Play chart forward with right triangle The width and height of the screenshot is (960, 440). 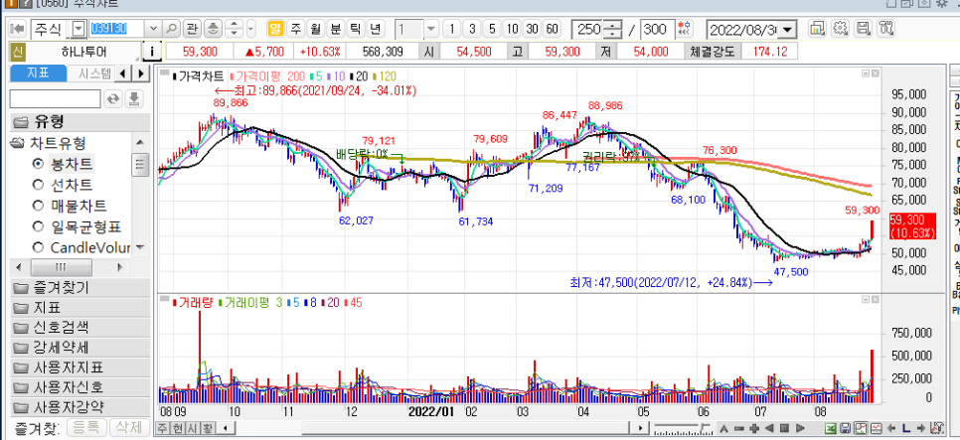[800, 428]
